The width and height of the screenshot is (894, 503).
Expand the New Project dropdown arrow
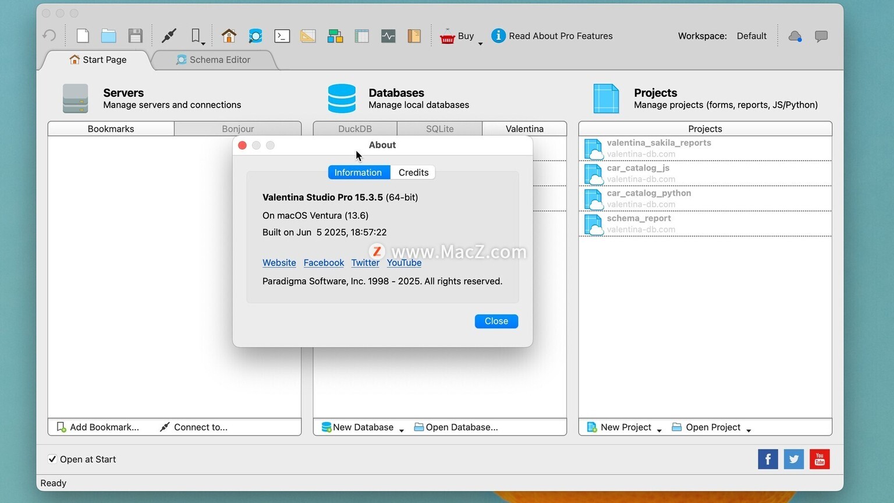point(659,430)
